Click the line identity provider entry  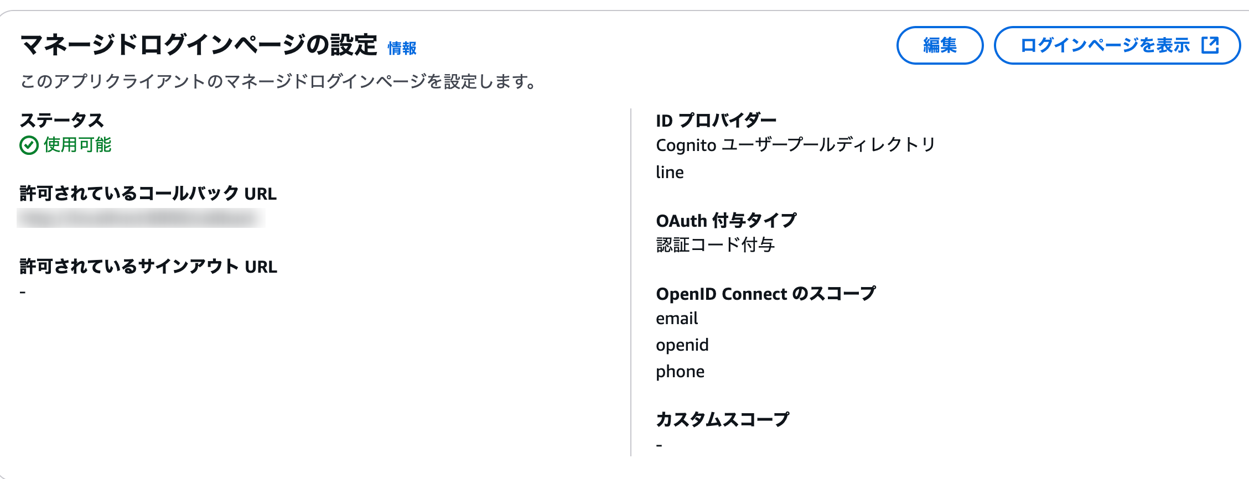(670, 173)
